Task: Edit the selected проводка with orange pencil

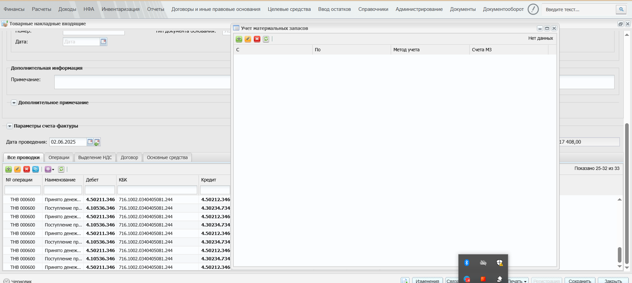Action: 17,169
